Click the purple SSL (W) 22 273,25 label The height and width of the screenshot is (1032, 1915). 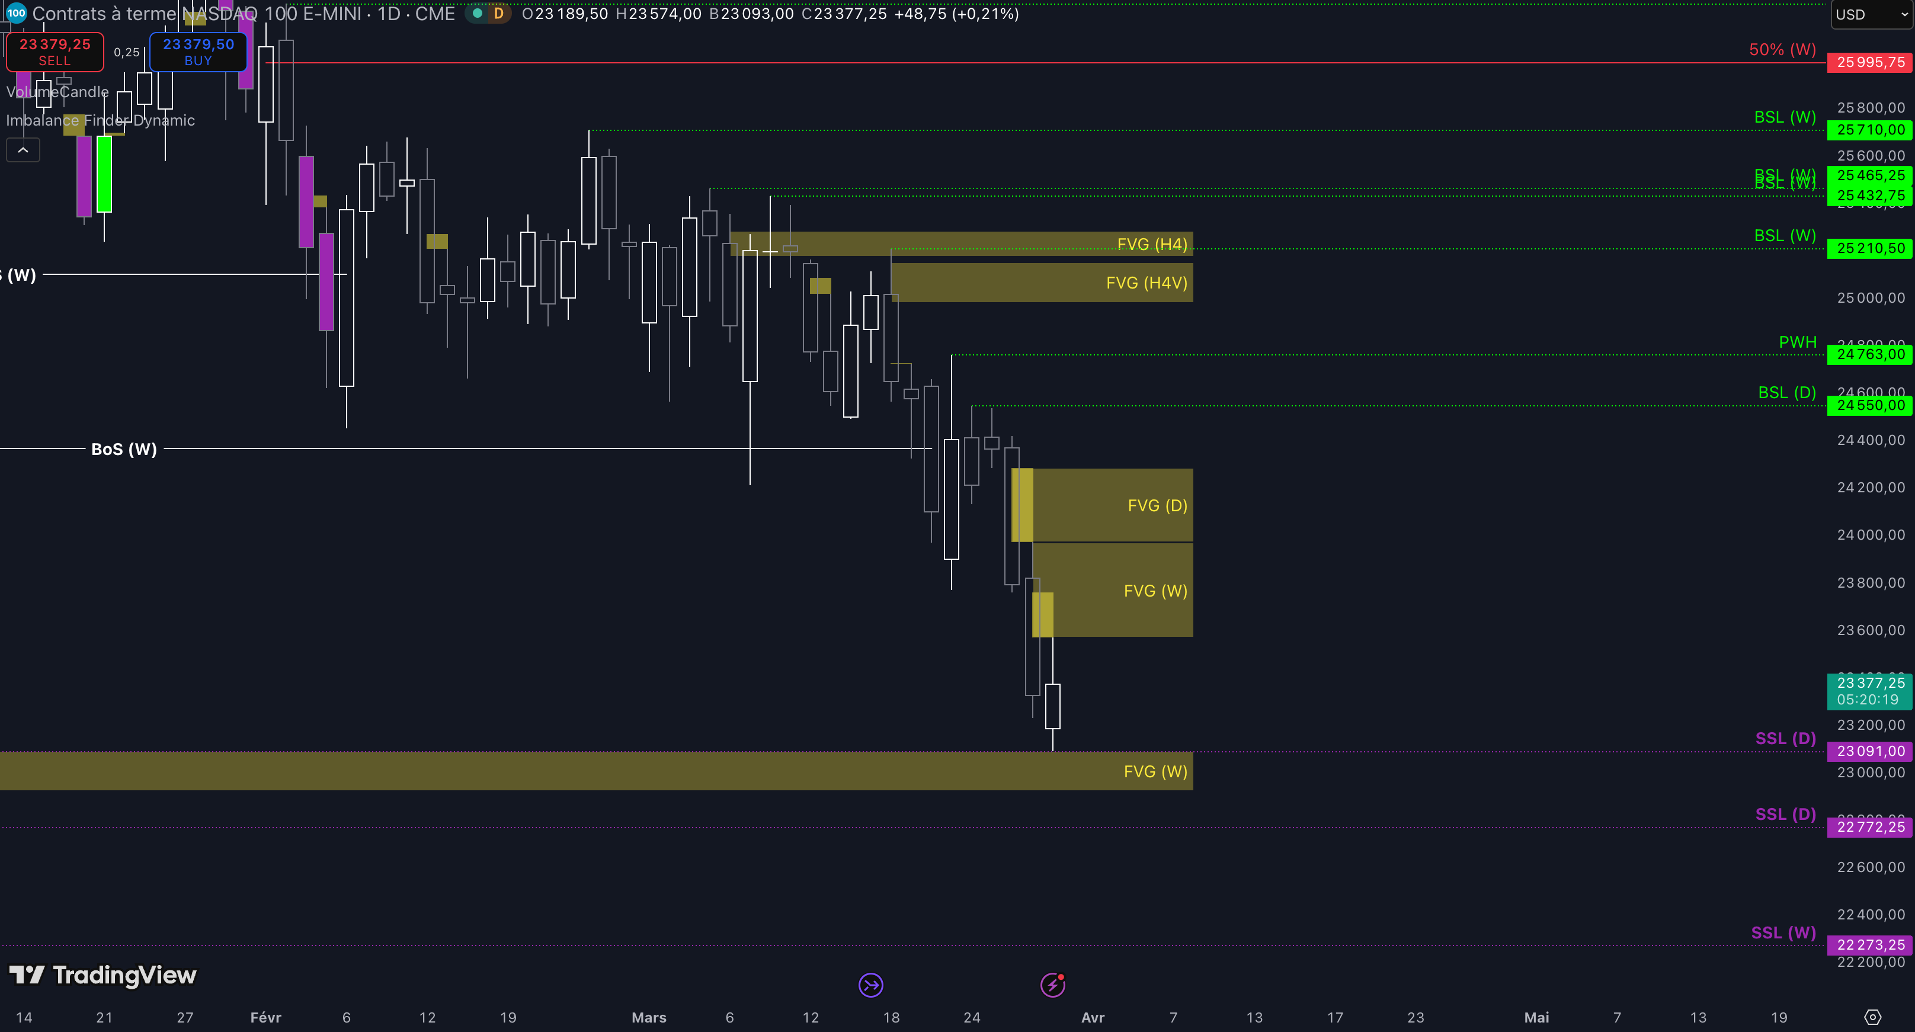pos(1869,945)
